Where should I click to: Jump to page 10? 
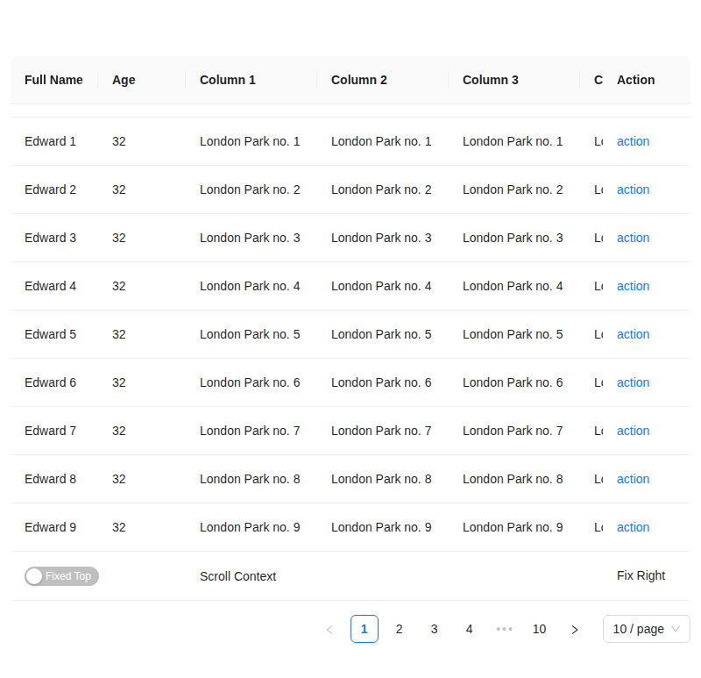[x=540, y=629]
